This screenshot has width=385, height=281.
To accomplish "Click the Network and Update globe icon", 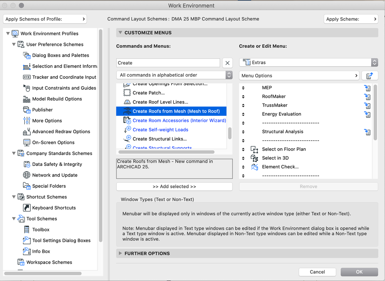I will click(27, 175).
